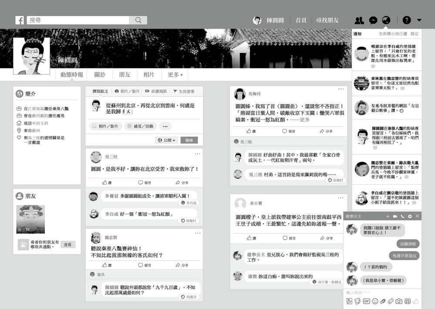Click the 查看 button in friends panel
The width and height of the screenshot is (435, 309).
click(67, 244)
